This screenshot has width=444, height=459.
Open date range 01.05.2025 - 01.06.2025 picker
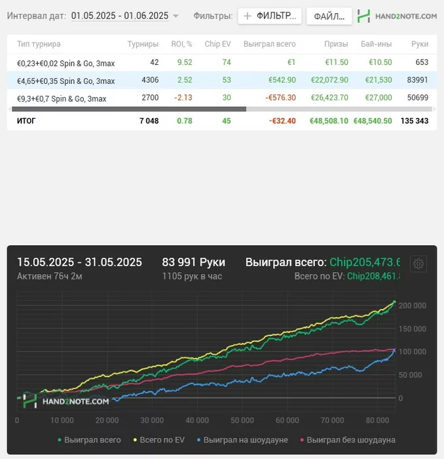[120, 16]
